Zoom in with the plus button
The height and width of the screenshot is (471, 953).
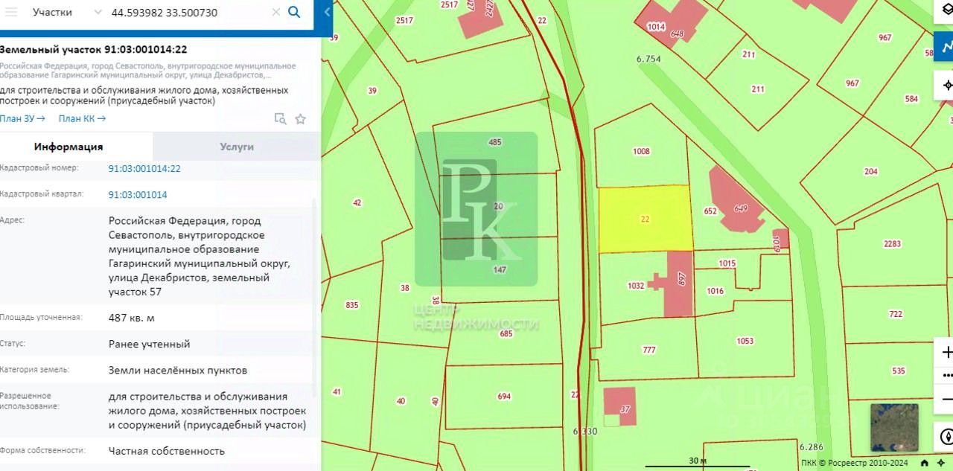point(946,352)
